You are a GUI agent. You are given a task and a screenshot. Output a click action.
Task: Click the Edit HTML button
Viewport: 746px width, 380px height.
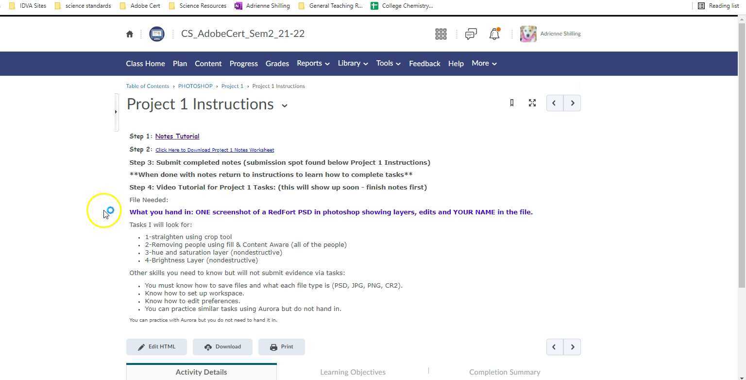156,346
